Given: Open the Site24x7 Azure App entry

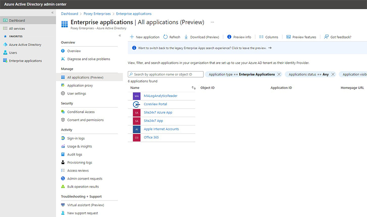Looking at the screenshot, I should pyautogui.click(x=158, y=112).
